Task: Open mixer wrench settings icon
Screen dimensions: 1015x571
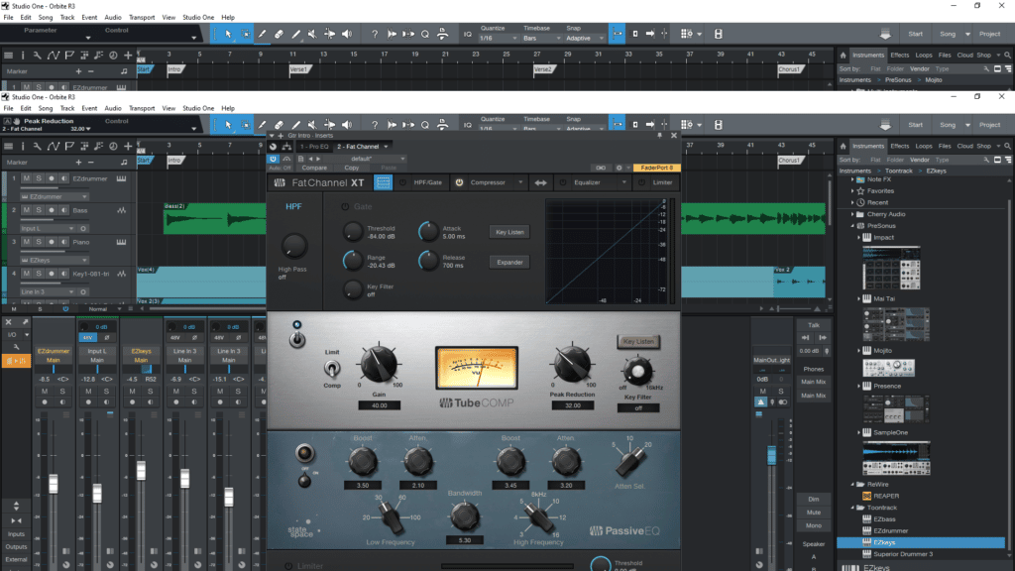Action: pos(16,347)
